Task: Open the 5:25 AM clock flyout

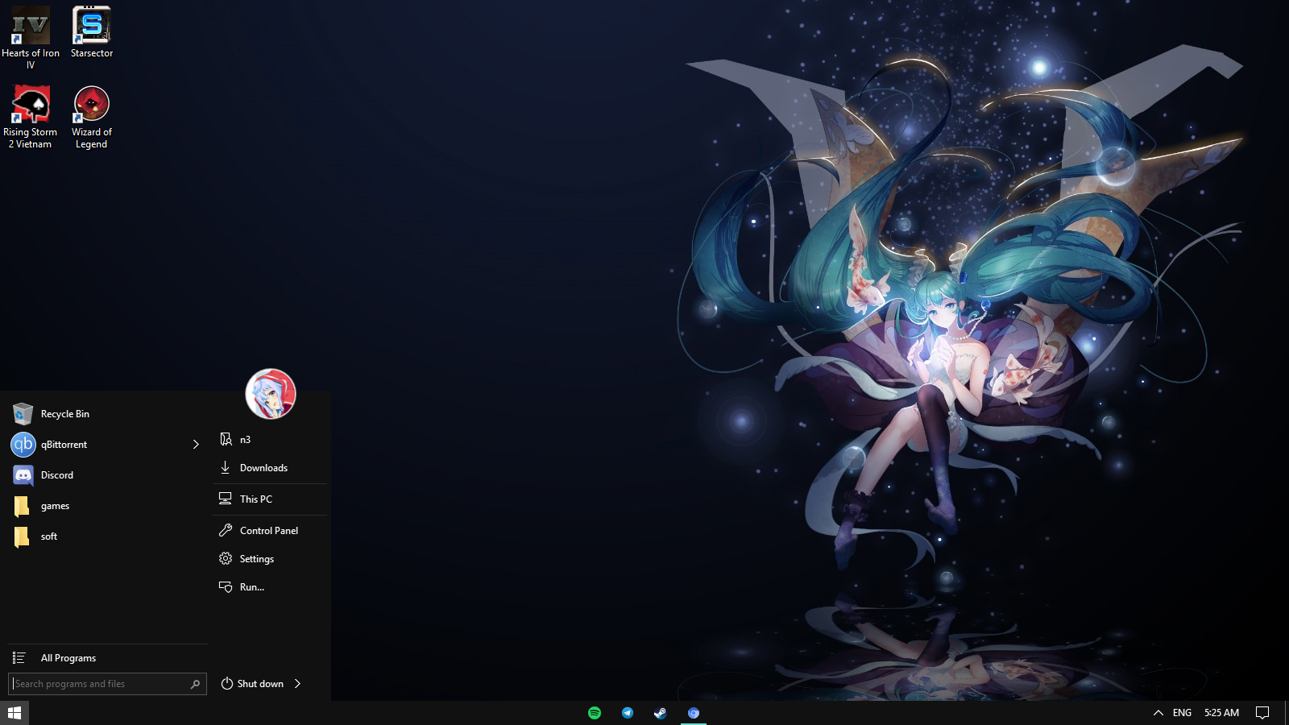Action: (x=1221, y=713)
